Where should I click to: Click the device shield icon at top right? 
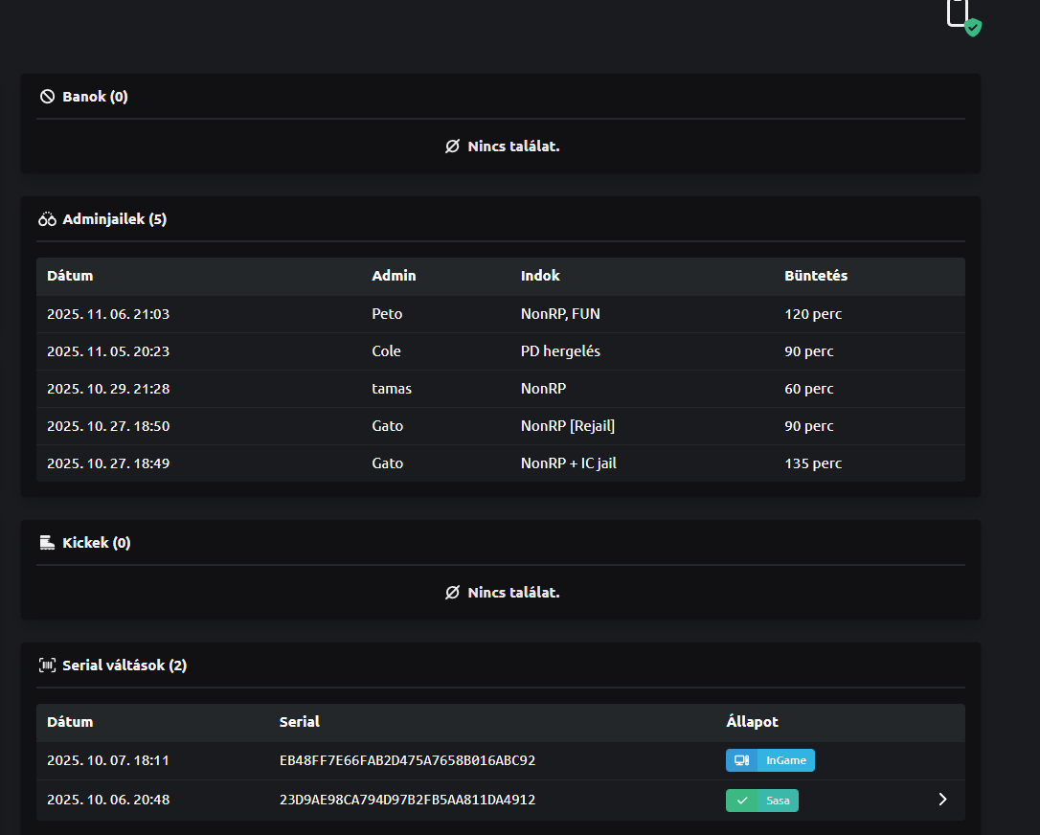click(962, 15)
